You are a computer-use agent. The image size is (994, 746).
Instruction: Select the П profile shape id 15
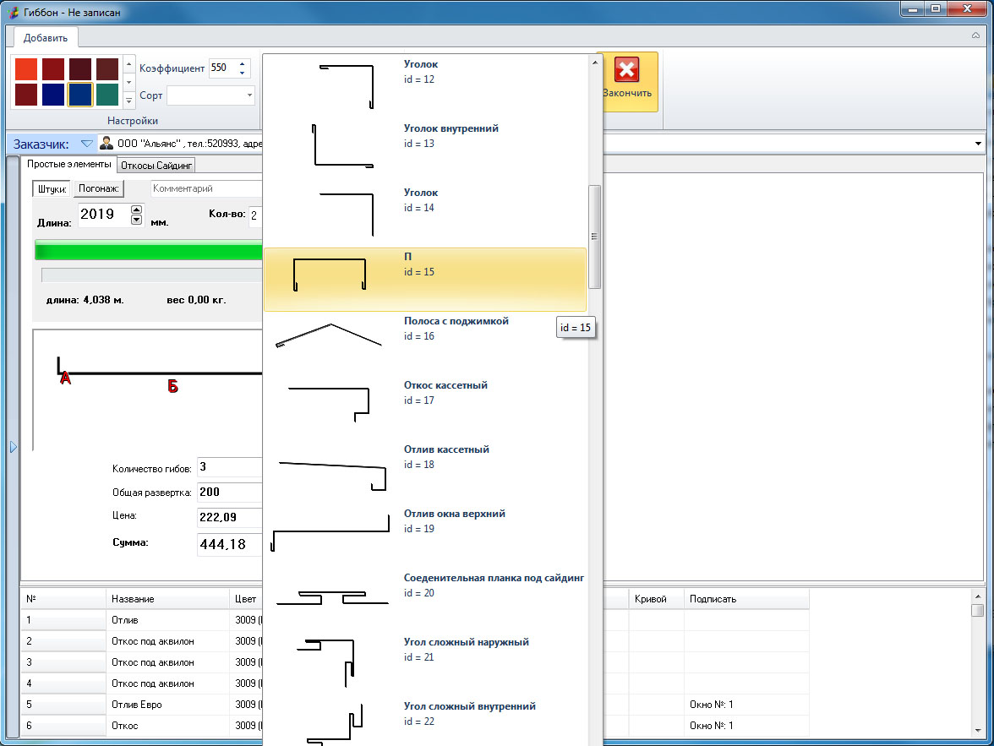click(x=329, y=275)
